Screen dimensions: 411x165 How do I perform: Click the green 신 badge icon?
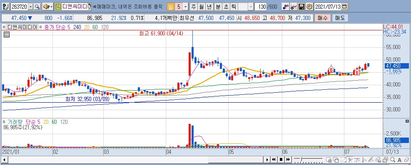pos(58,7)
